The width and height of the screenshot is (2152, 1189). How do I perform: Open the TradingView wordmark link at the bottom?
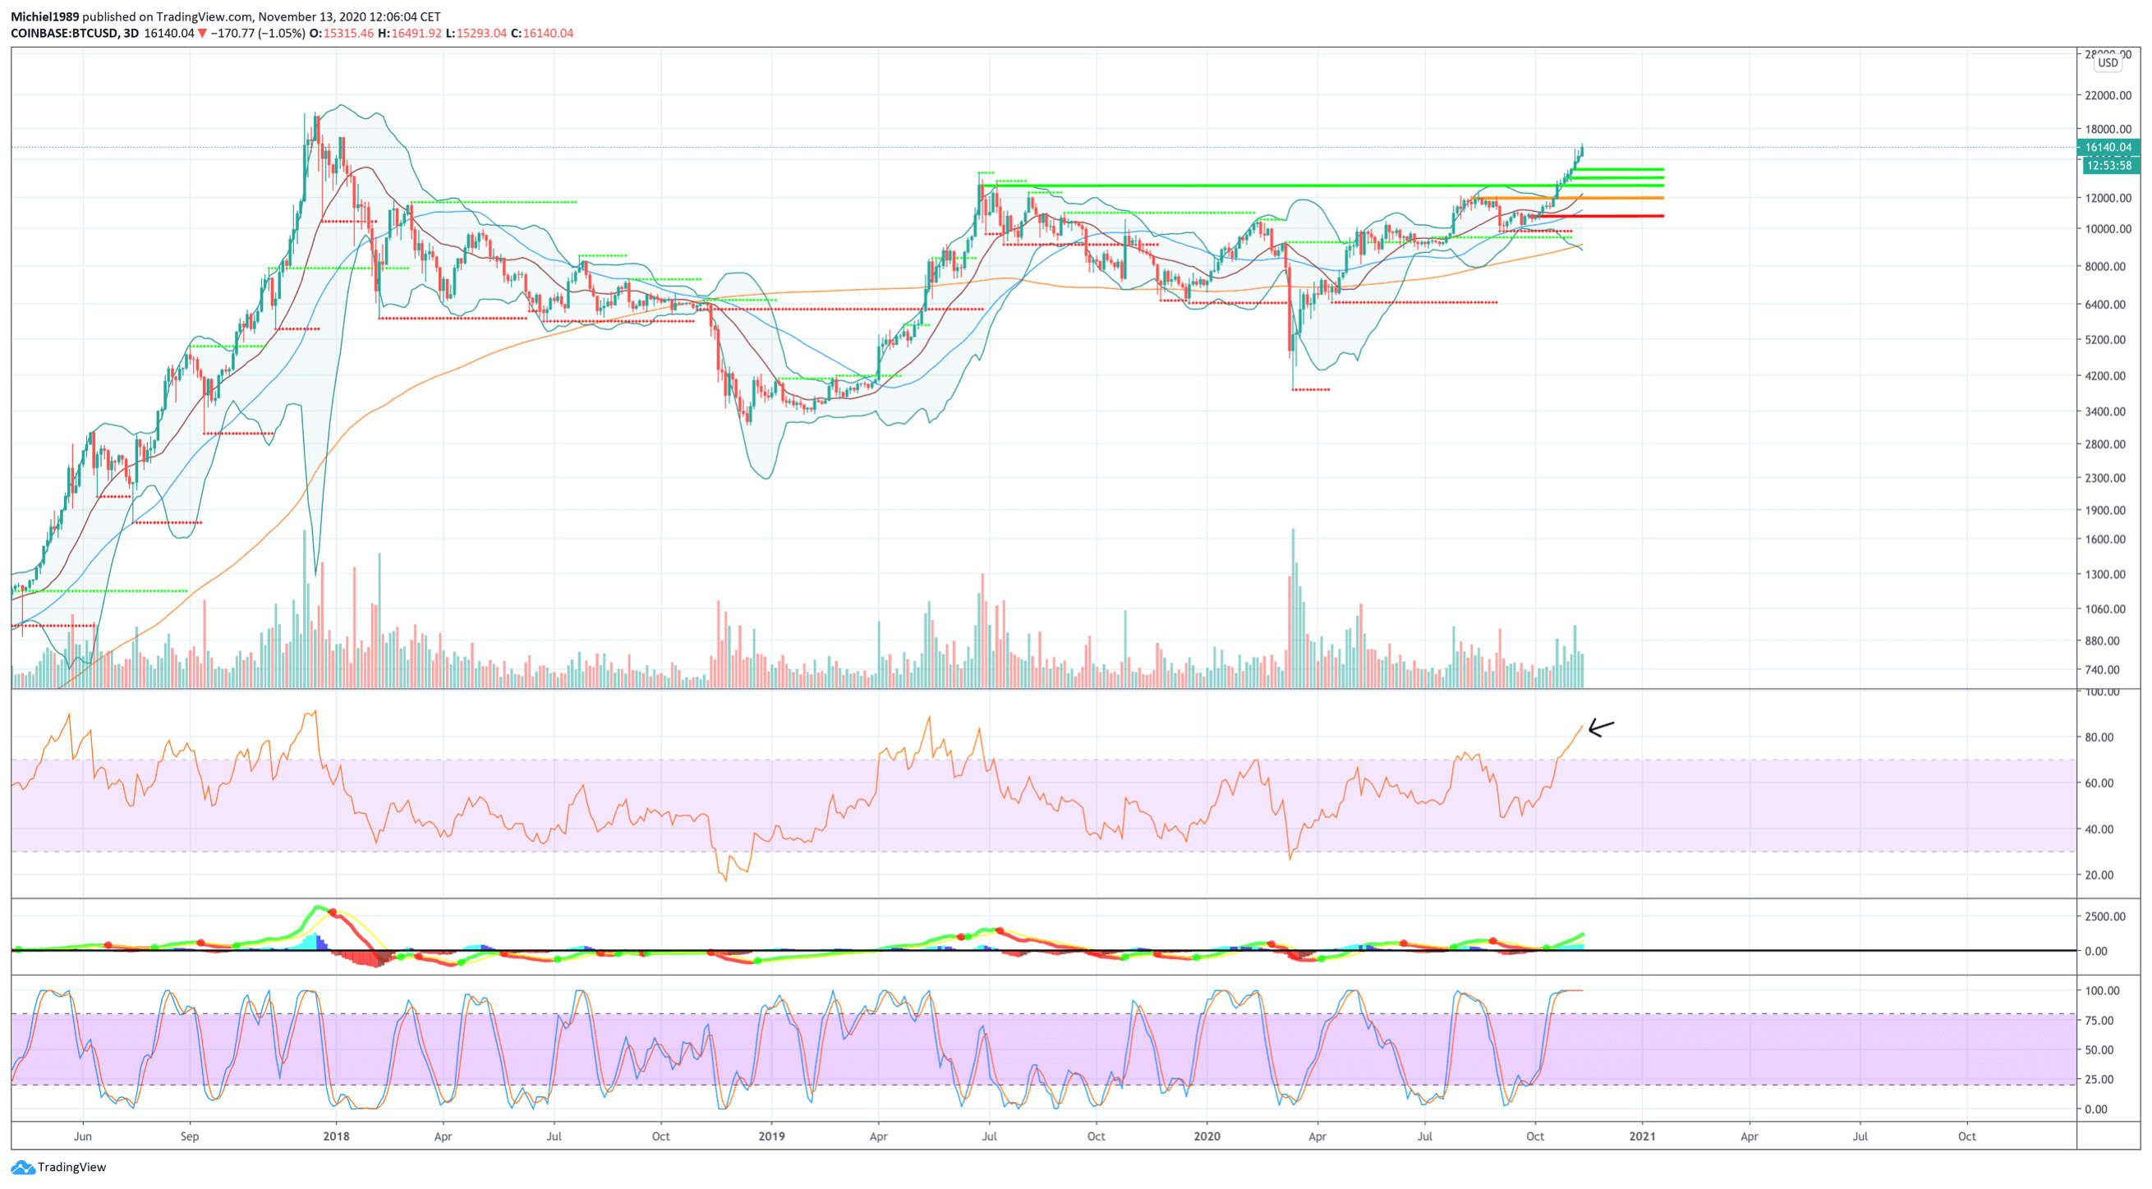click(71, 1168)
